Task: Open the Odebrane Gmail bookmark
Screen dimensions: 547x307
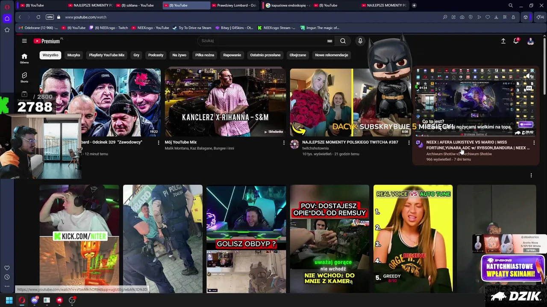Action: pyautogui.click(x=38, y=28)
